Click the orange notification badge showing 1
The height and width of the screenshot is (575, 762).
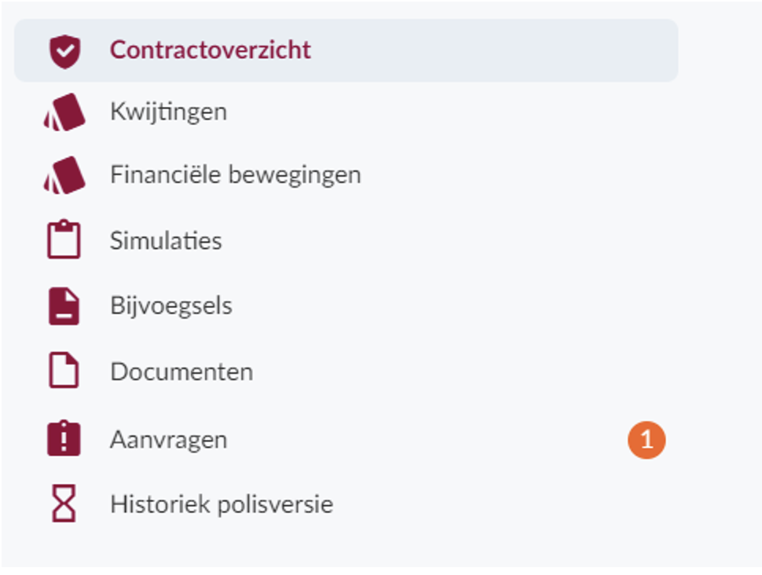coord(647,440)
